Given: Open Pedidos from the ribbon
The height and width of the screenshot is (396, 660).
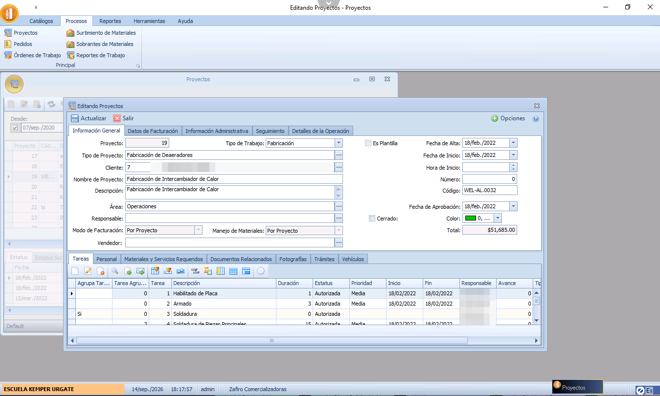Looking at the screenshot, I should click(18, 44).
